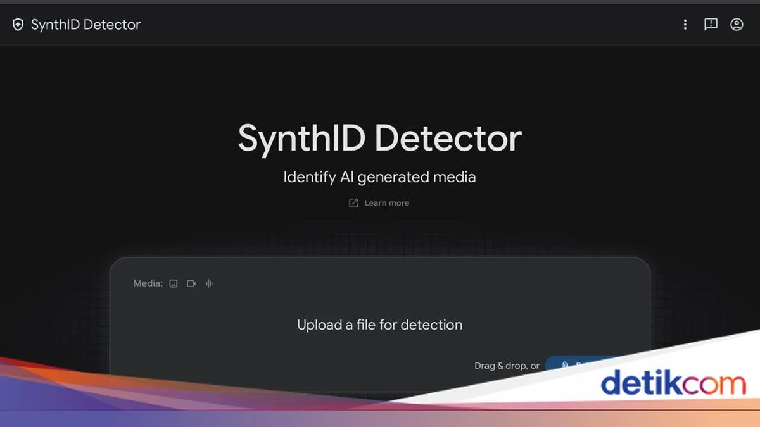Click the Drag & drop, or text
The image size is (760, 427).
click(x=507, y=366)
